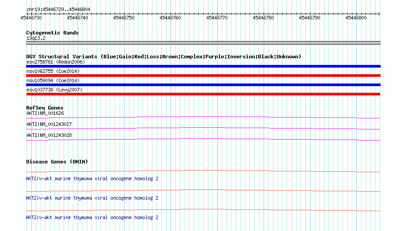Click the Disease Genes (OMIM) track title
Image resolution: width=393 pixels, height=231 pixels.
click(57, 162)
